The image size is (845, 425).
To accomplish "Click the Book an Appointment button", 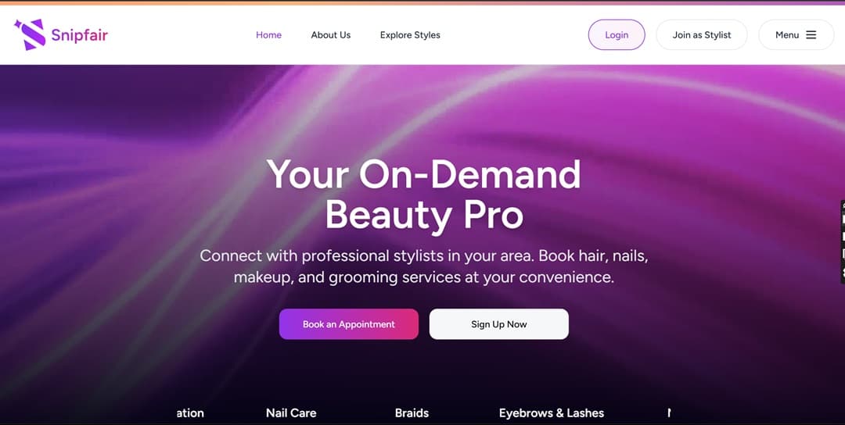I will pos(348,324).
